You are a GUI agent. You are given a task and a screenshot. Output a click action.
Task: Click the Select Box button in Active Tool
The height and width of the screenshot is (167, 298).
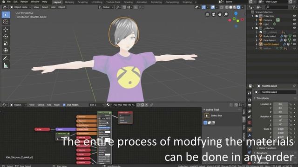[207, 116]
